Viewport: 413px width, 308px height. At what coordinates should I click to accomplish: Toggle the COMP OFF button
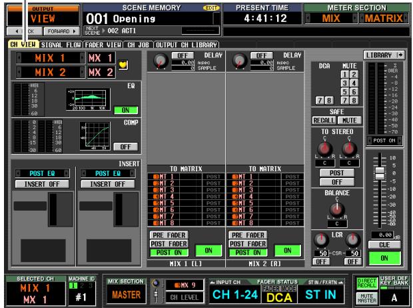point(126,147)
